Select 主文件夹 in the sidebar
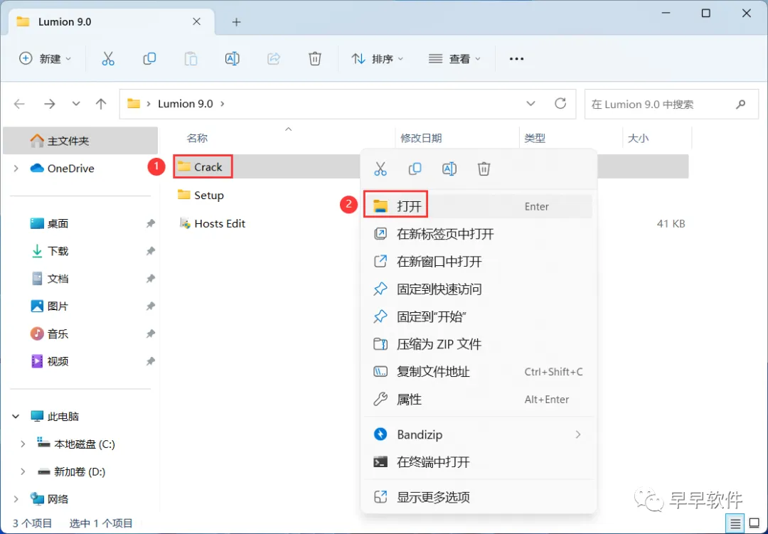Image resolution: width=768 pixels, height=534 pixels. point(80,141)
